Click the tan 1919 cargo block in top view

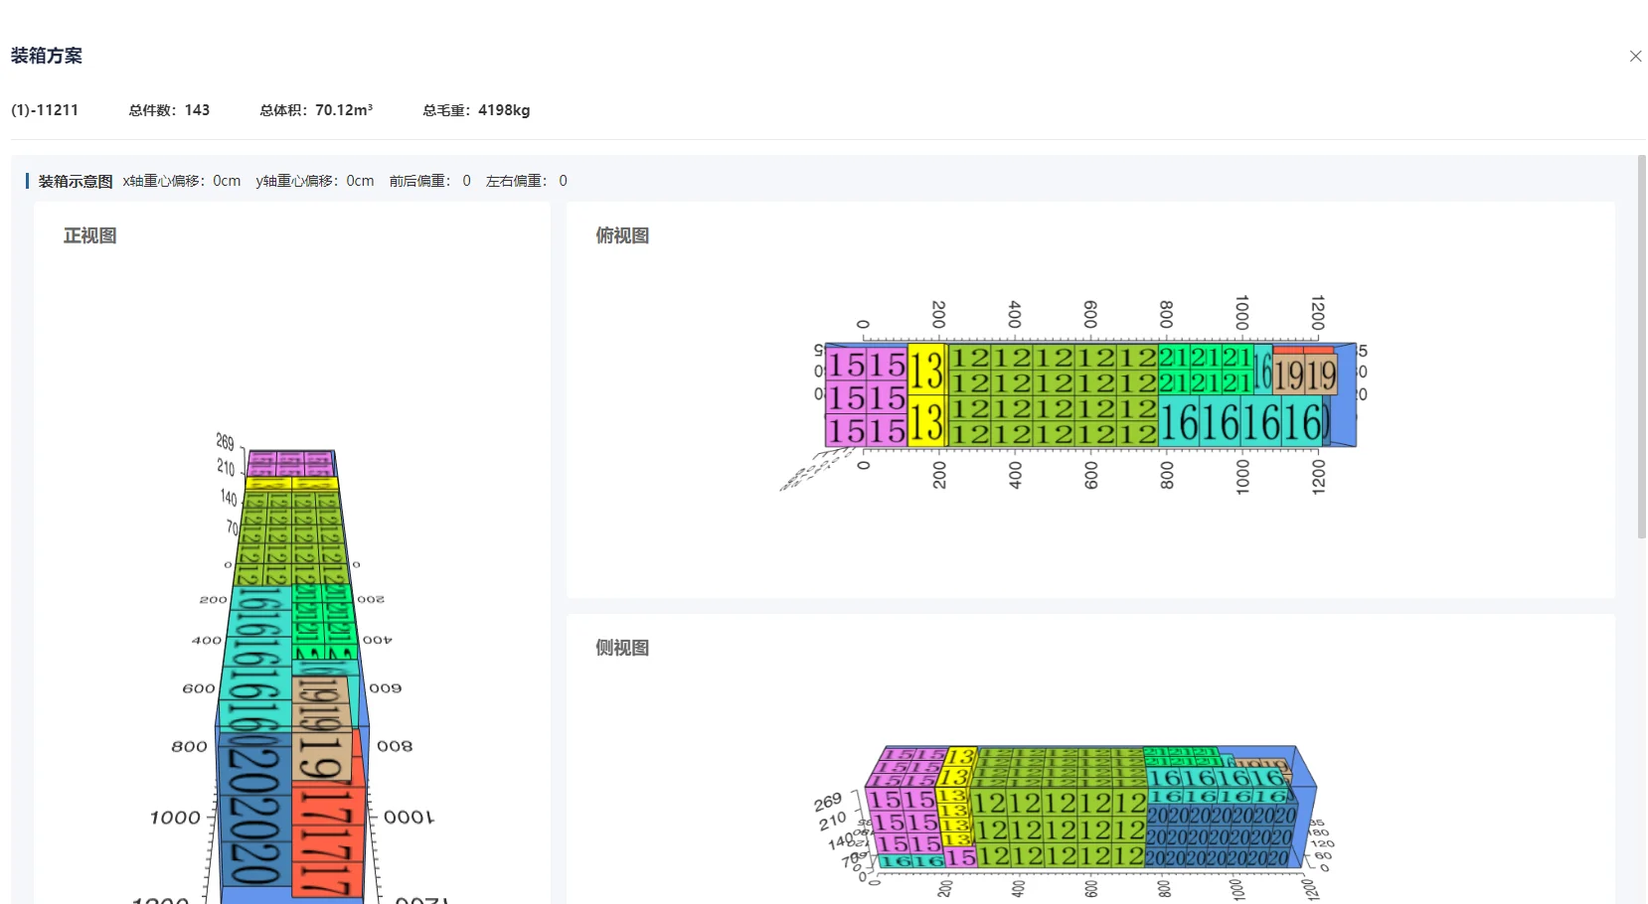[x=1305, y=375]
